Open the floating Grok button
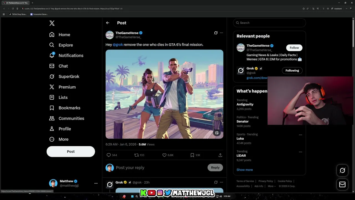The image size is (355, 200). [x=342, y=171]
